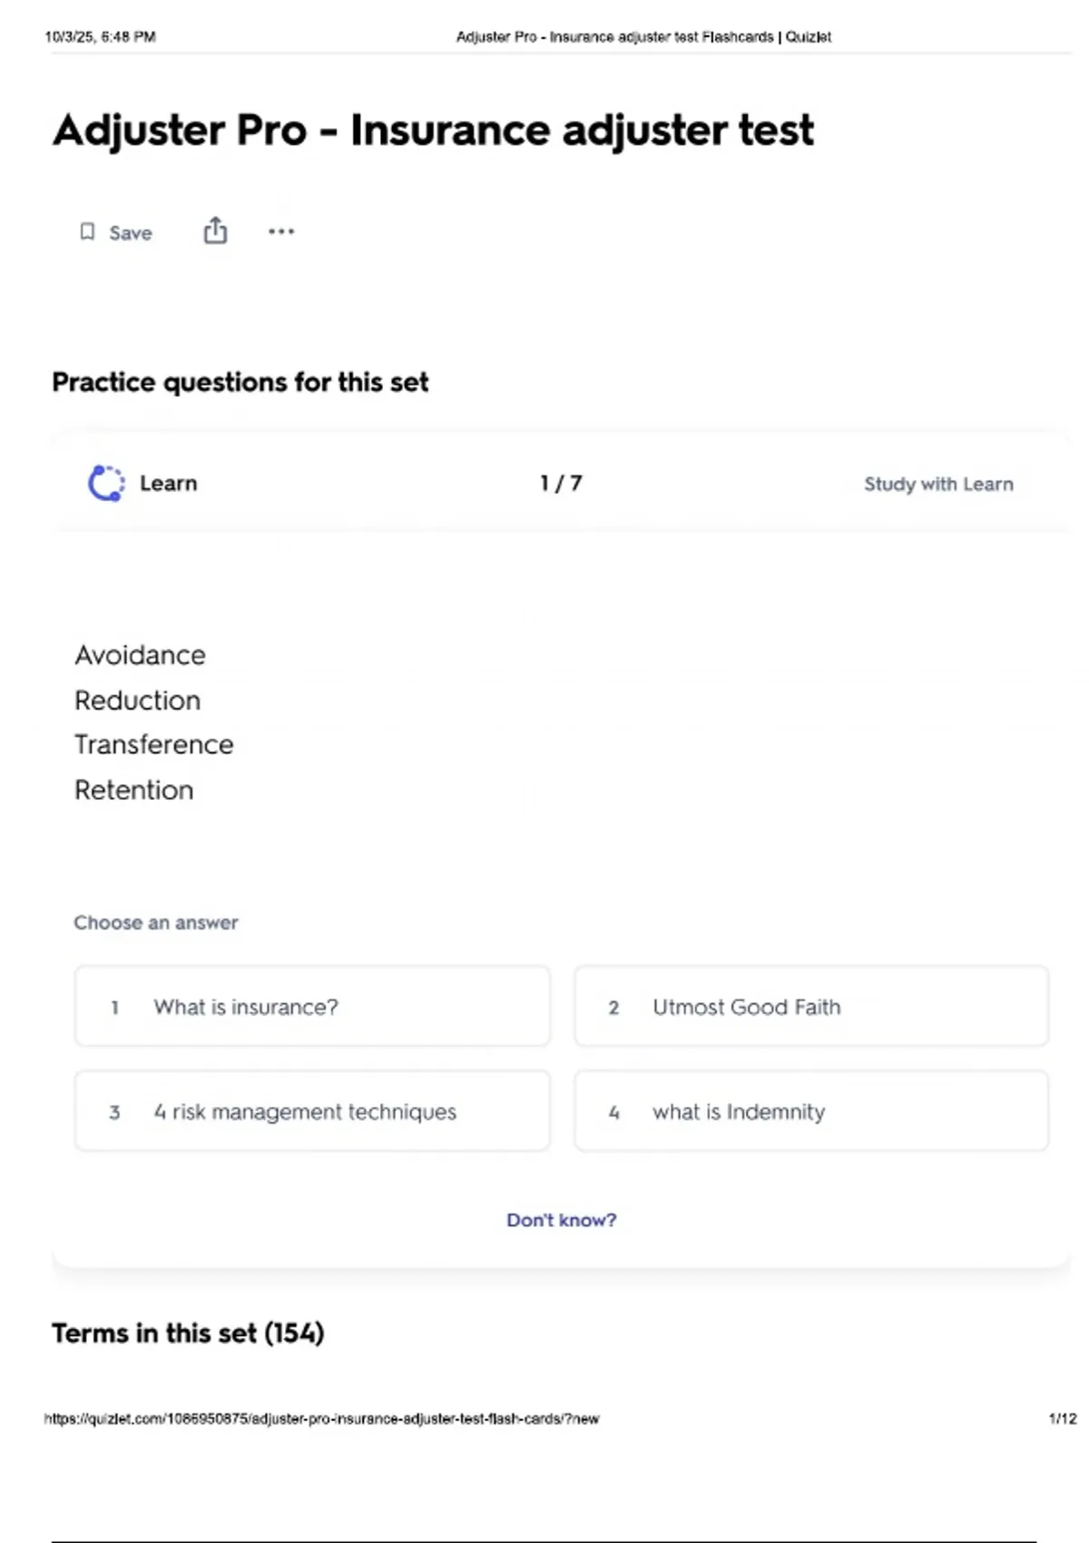Click the Learn label
The height and width of the screenshot is (1543, 1089).
point(168,483)
